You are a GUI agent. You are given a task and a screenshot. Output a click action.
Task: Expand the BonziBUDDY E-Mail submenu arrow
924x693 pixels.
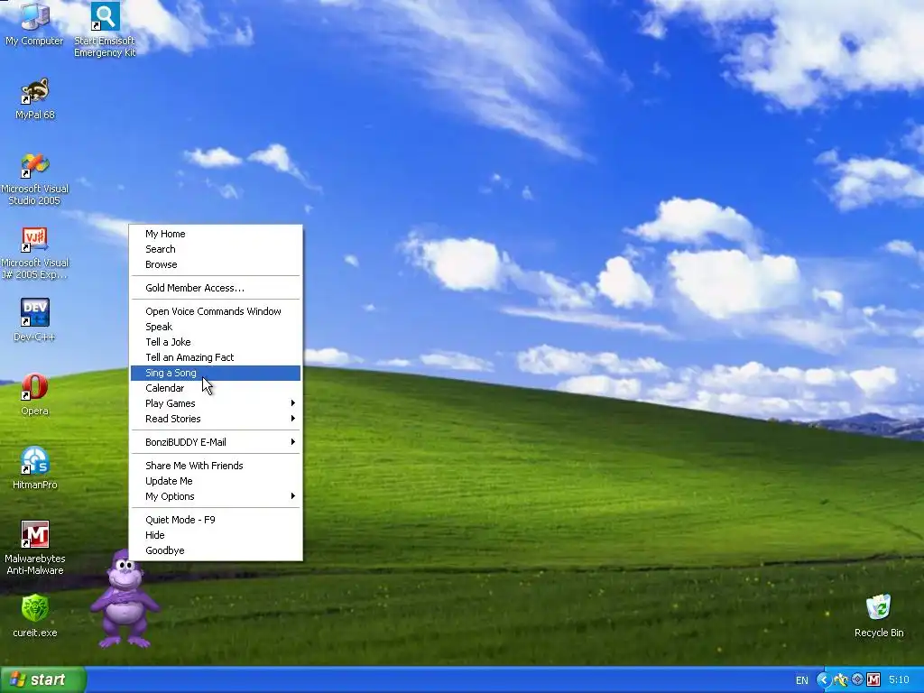pyautogui.click(x=293, y=442)
